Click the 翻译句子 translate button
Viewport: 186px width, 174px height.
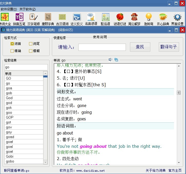pos(169,47)
